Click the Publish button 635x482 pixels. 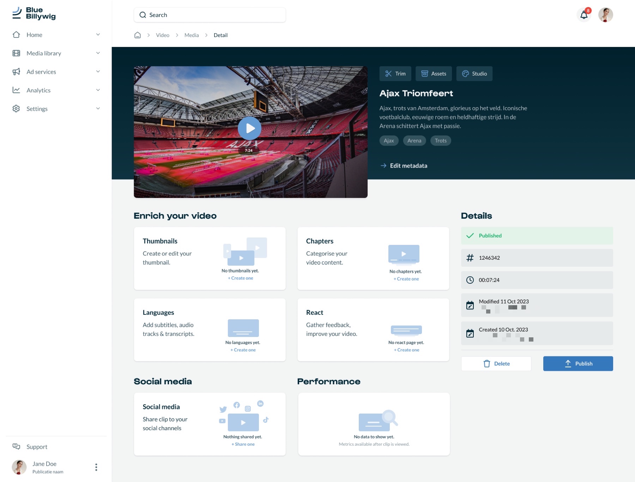pyautogui.click(x=578, y=363)
